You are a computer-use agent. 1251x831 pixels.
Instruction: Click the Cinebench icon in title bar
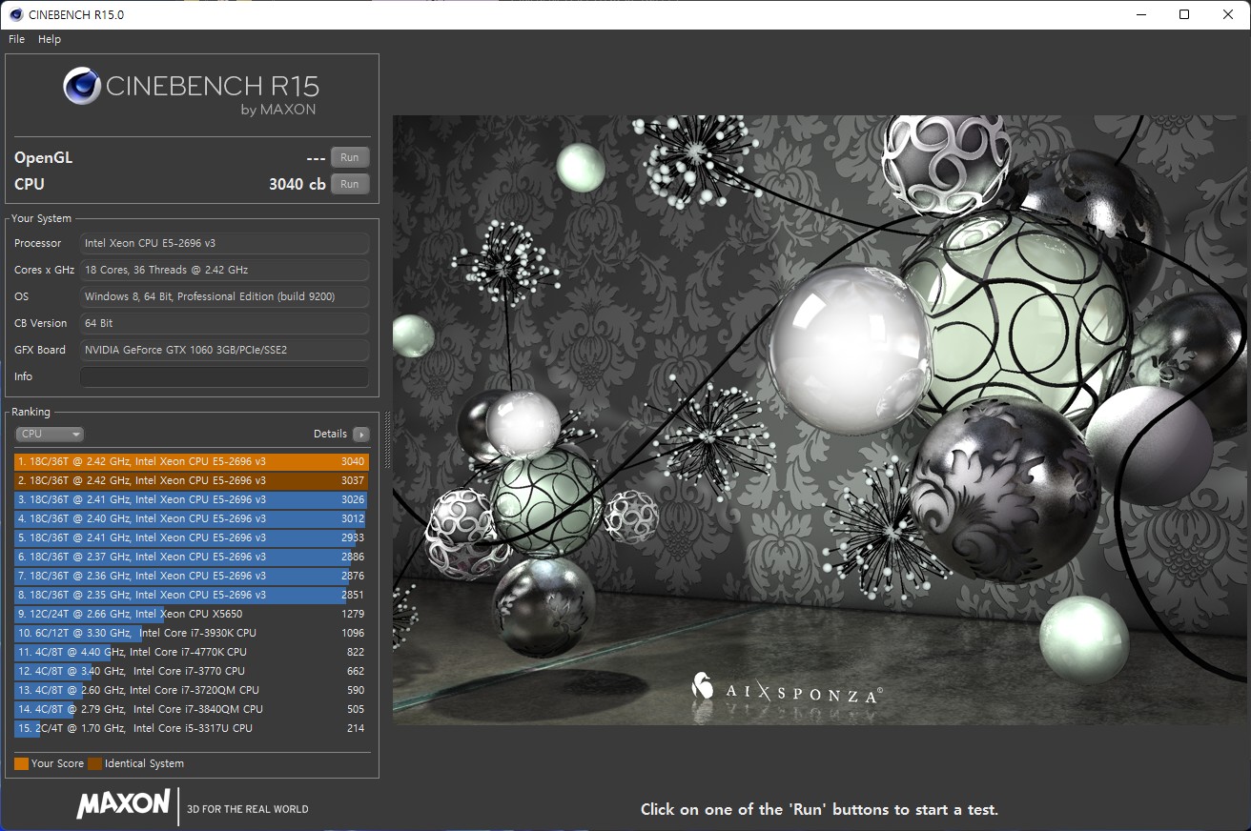point(16,14)
